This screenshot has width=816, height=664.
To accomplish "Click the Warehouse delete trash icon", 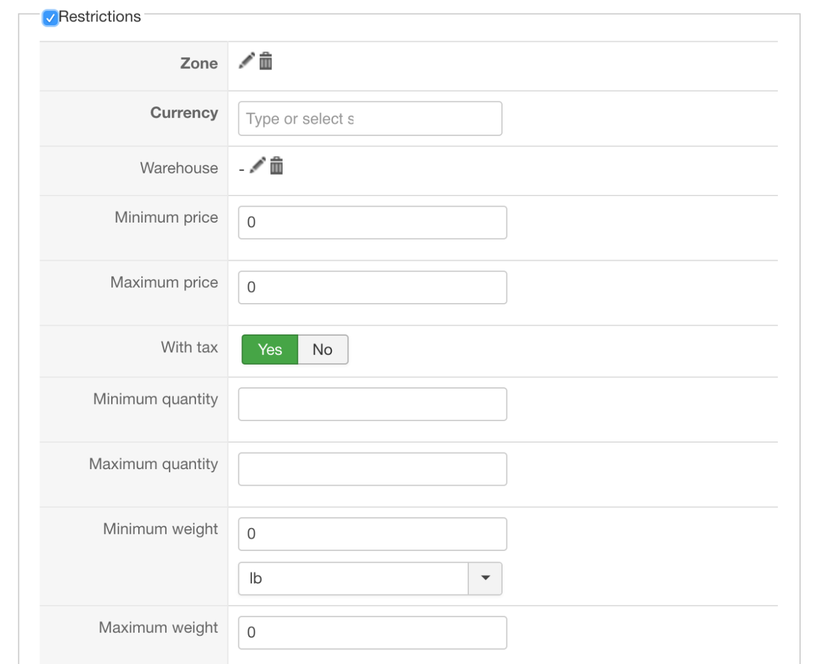I will coord(277,165).
